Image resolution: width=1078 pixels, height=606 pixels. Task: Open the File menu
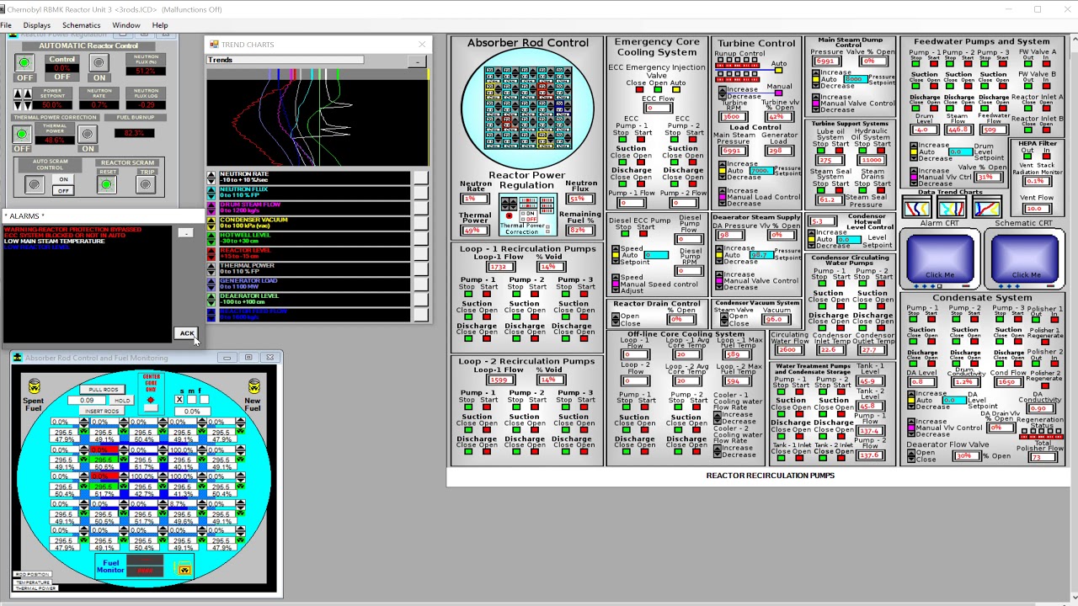coord(6,25)
